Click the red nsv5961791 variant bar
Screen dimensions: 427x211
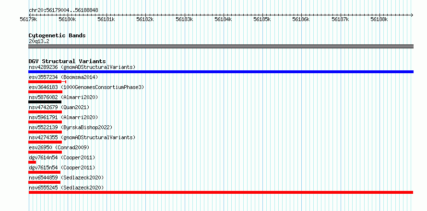(45, 122)
